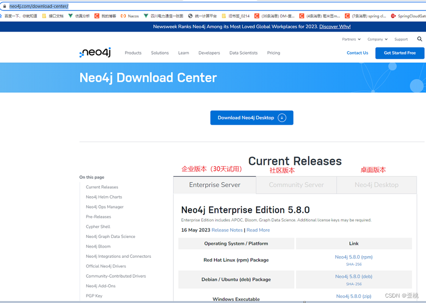426x303 pixels.
Task: Jump to Neo4j Graph Data Science section
Action: coord(110,236)
